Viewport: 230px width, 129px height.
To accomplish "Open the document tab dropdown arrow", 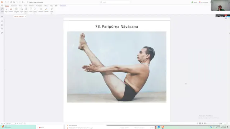I will point(25,16).
